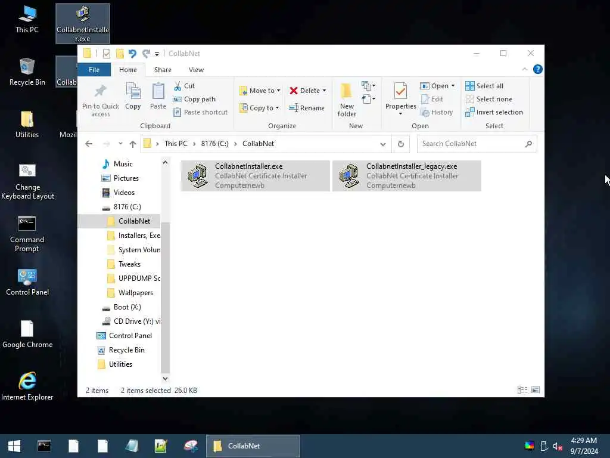This screenshot has height=458, width=610.
Task: Click the Redo icon in Quick Access Toolbar
Action: click(x=147, y=53)
